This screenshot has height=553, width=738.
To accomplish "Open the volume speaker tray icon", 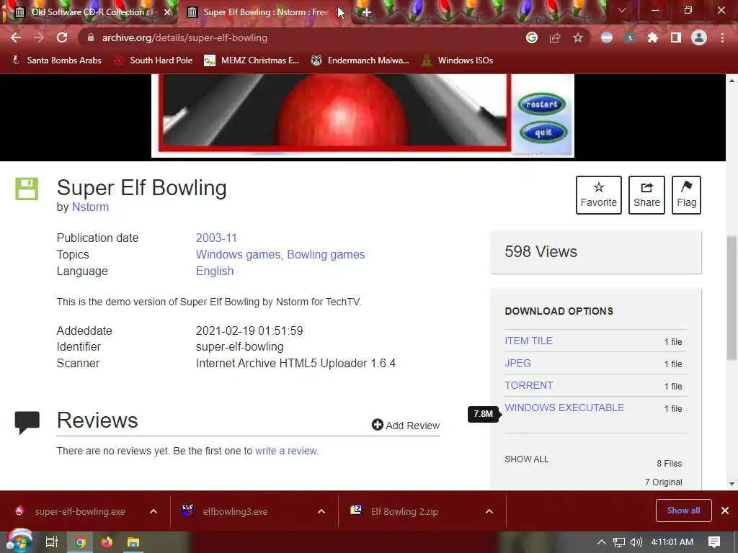I will pos(636,542).
